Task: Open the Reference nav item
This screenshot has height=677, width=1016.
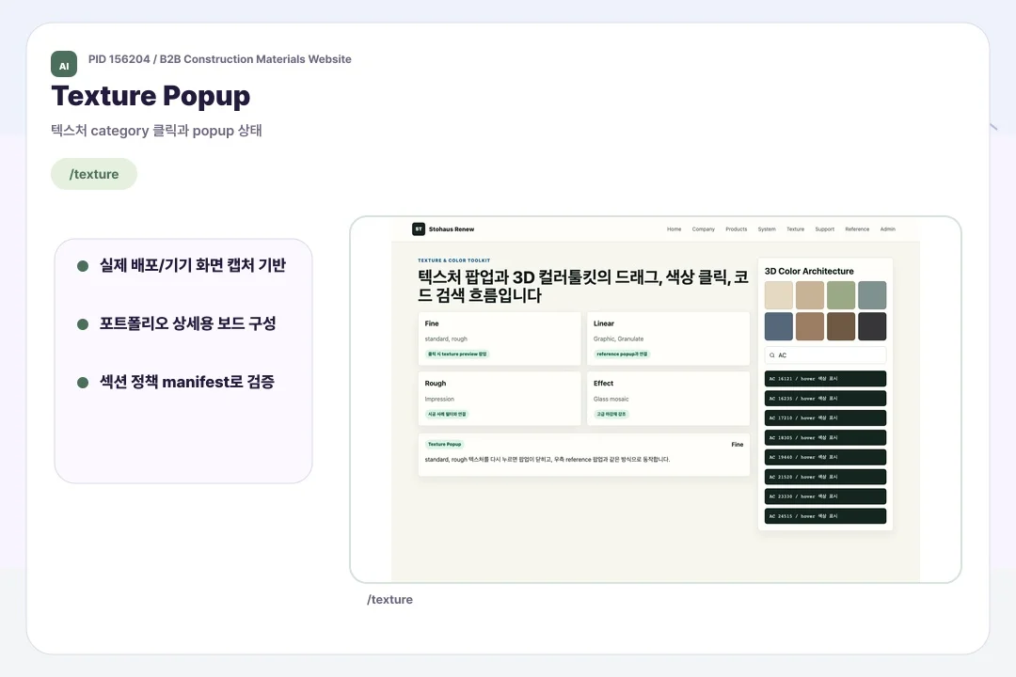Action: (x=857, y=229)
